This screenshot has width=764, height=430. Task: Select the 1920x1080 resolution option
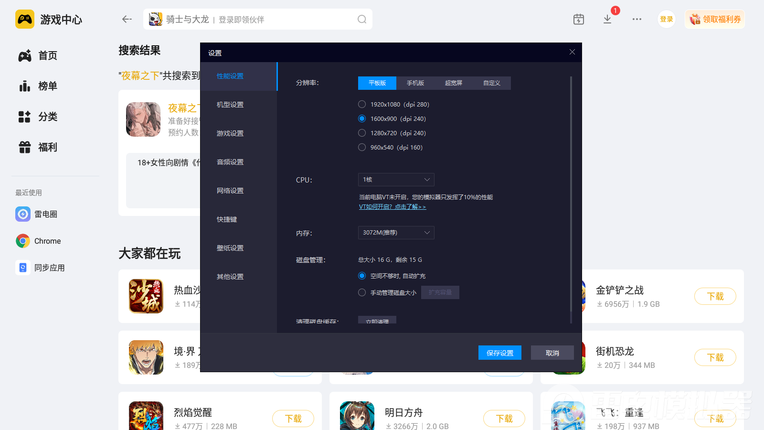pos(362,104)
